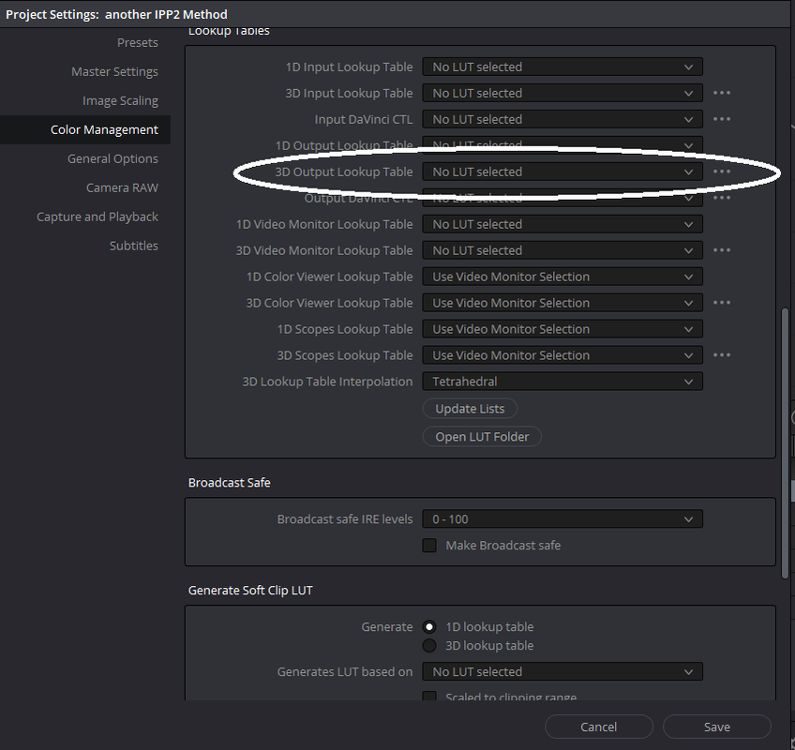Expand the 1D Color Viewer Lookup Table dropdown
This screenshot has width=795, height=750.
click(562, 277)
